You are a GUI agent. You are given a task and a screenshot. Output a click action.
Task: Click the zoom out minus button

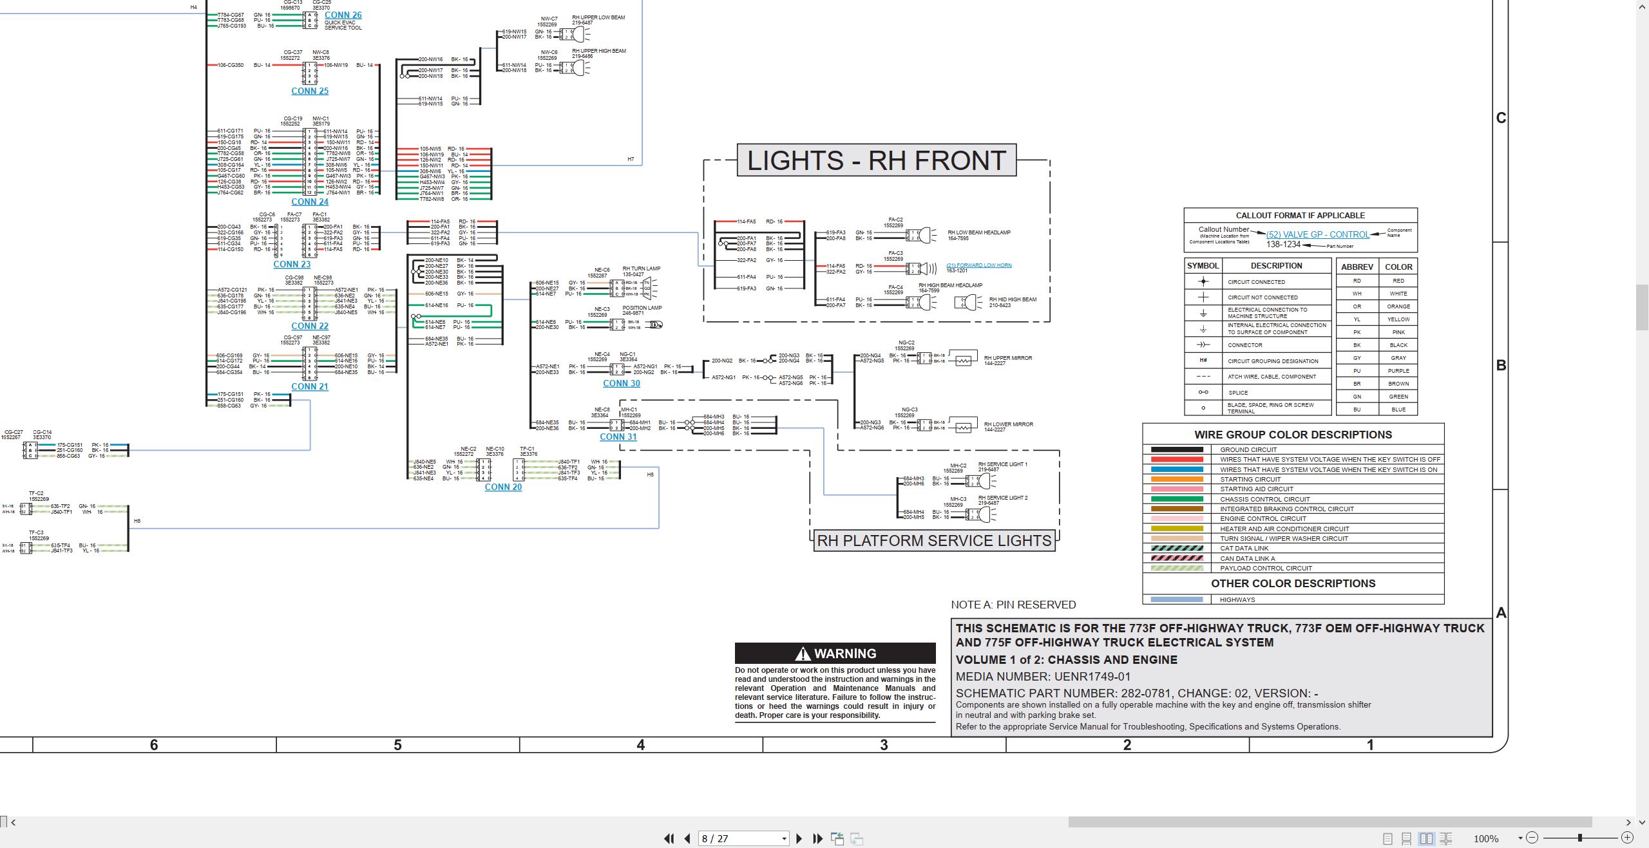click(x=1532, y=838)
